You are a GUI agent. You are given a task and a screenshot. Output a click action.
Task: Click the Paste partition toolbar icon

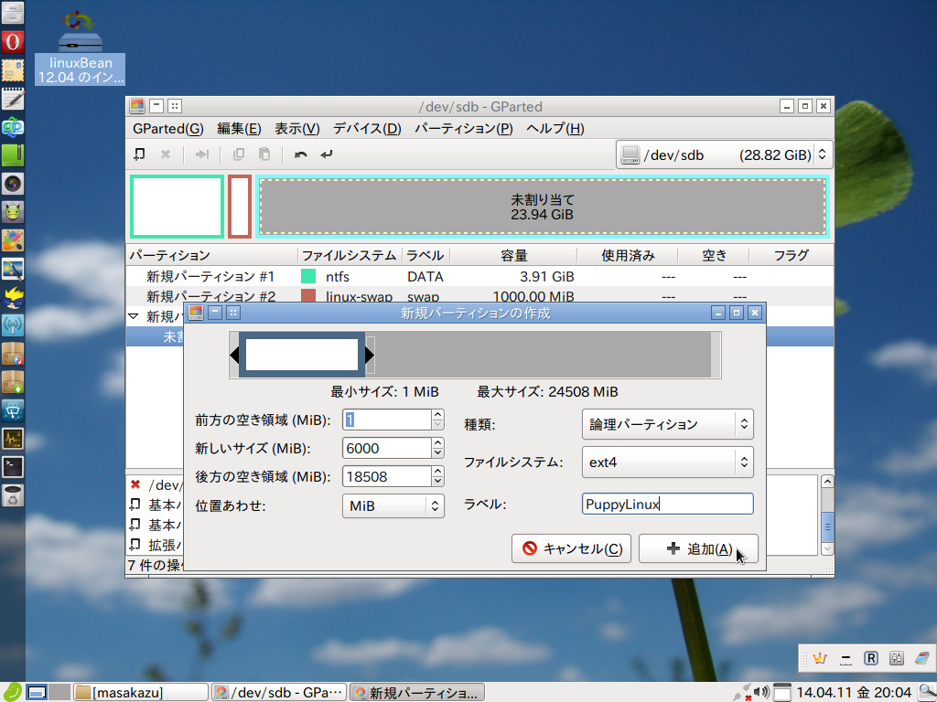(264, 154)
